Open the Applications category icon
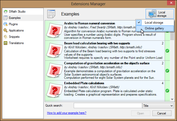This screenshot has width=177, height=121. tap(5, 30)
